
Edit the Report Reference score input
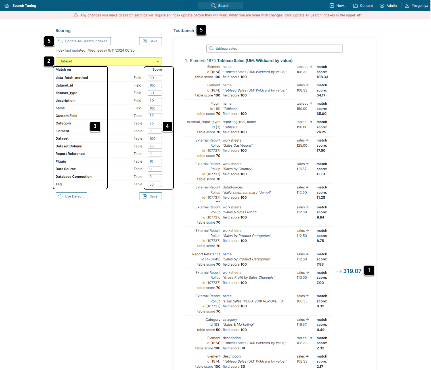click(155, 154)
